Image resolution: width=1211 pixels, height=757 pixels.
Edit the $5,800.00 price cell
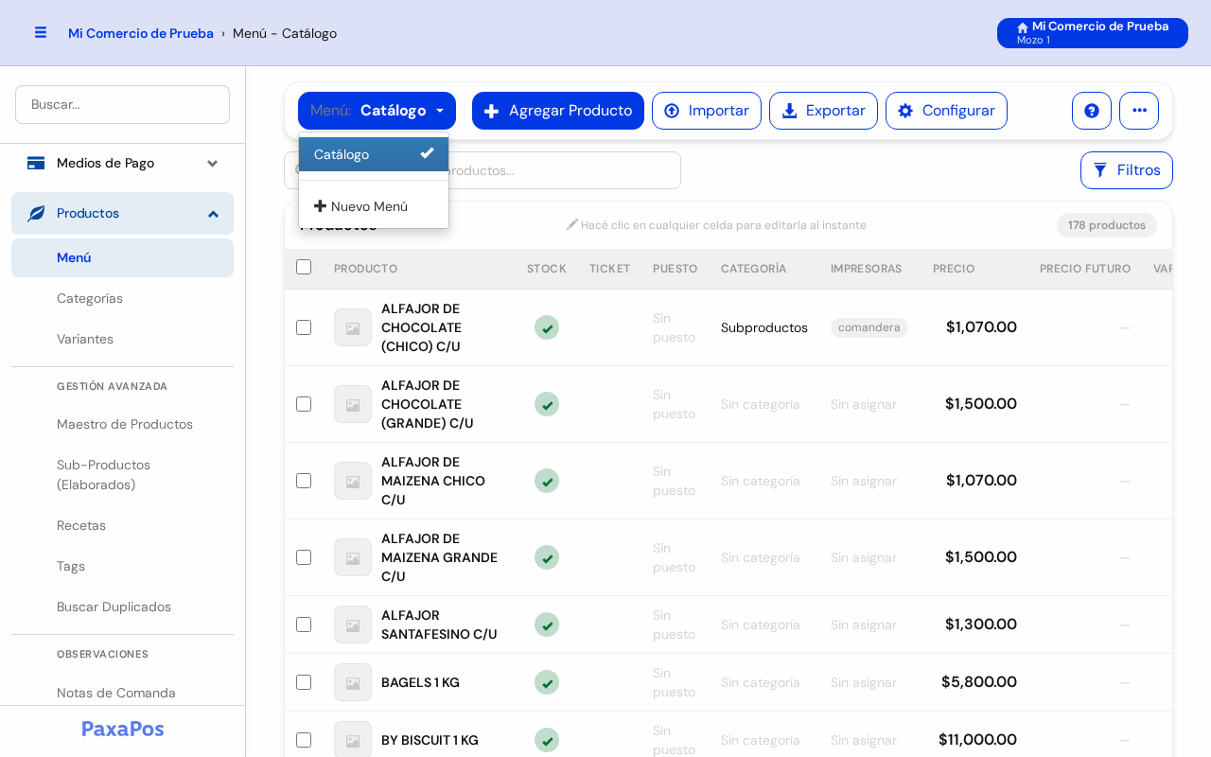coord(979,682)
